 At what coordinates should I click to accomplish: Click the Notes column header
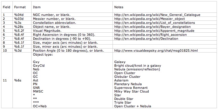tap(119, 7)
